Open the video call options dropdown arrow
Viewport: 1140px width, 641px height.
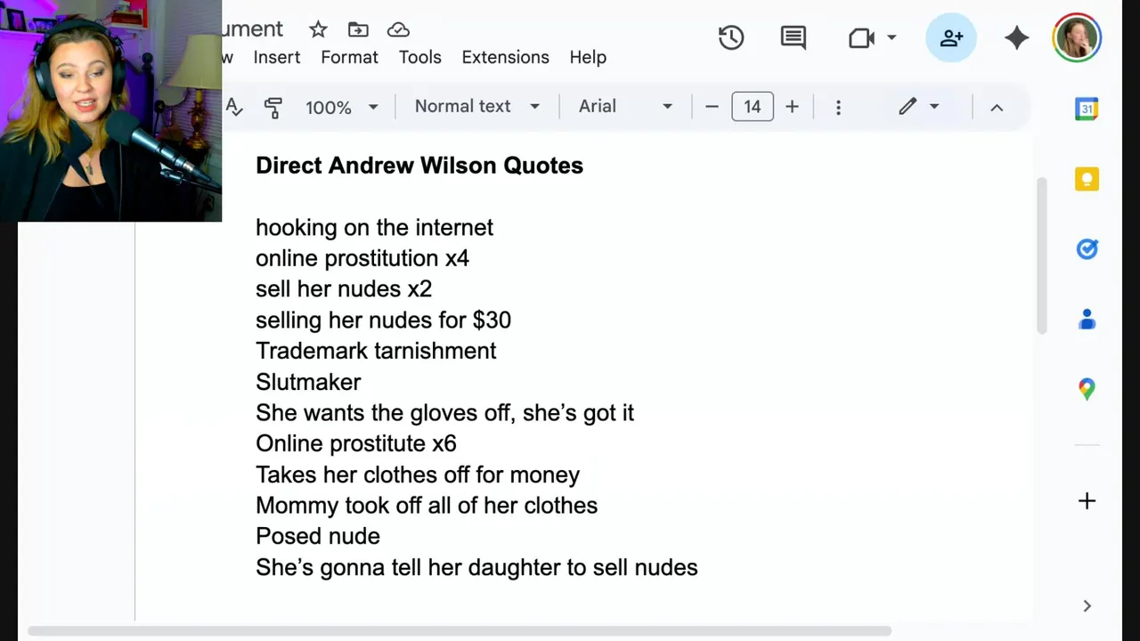892,38
